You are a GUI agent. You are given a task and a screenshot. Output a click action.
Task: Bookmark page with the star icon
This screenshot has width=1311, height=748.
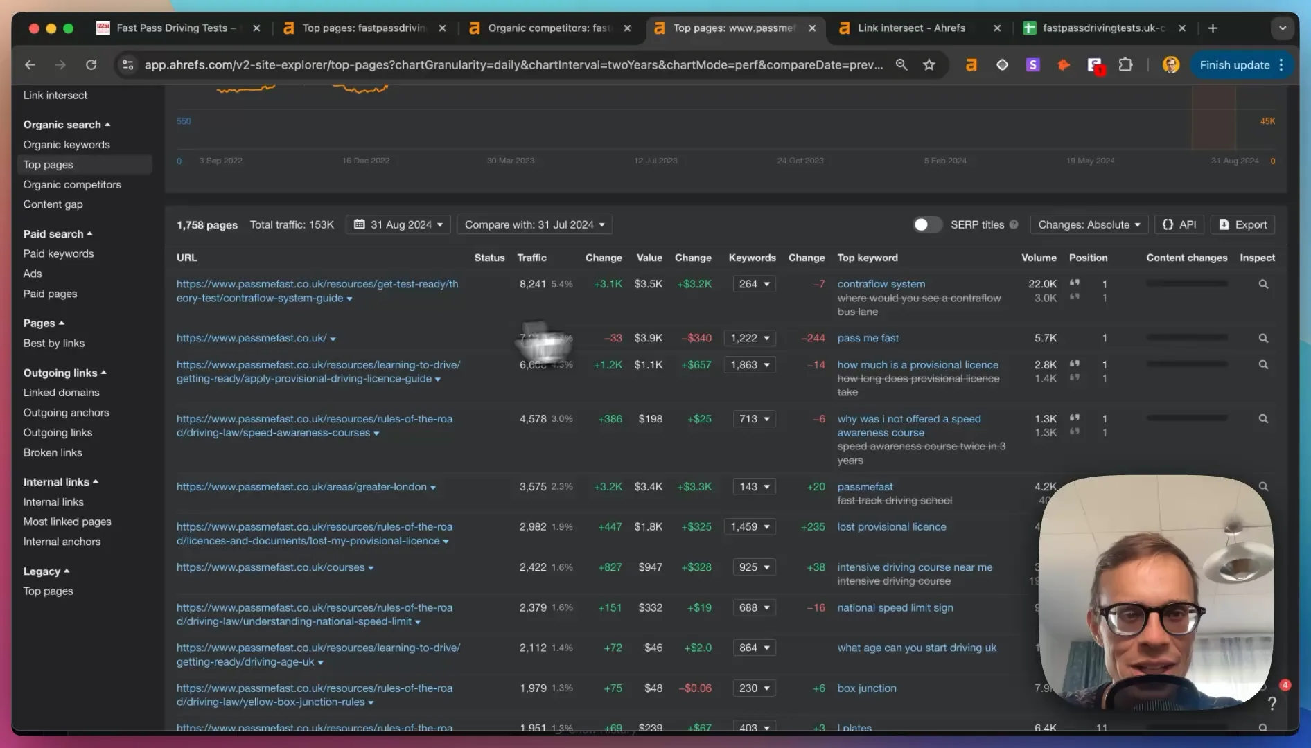click(929, 65)
